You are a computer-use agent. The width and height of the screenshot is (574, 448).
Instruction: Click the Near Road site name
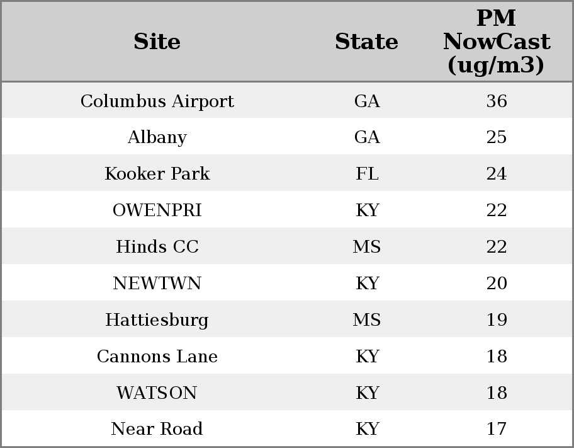point(157,429)
